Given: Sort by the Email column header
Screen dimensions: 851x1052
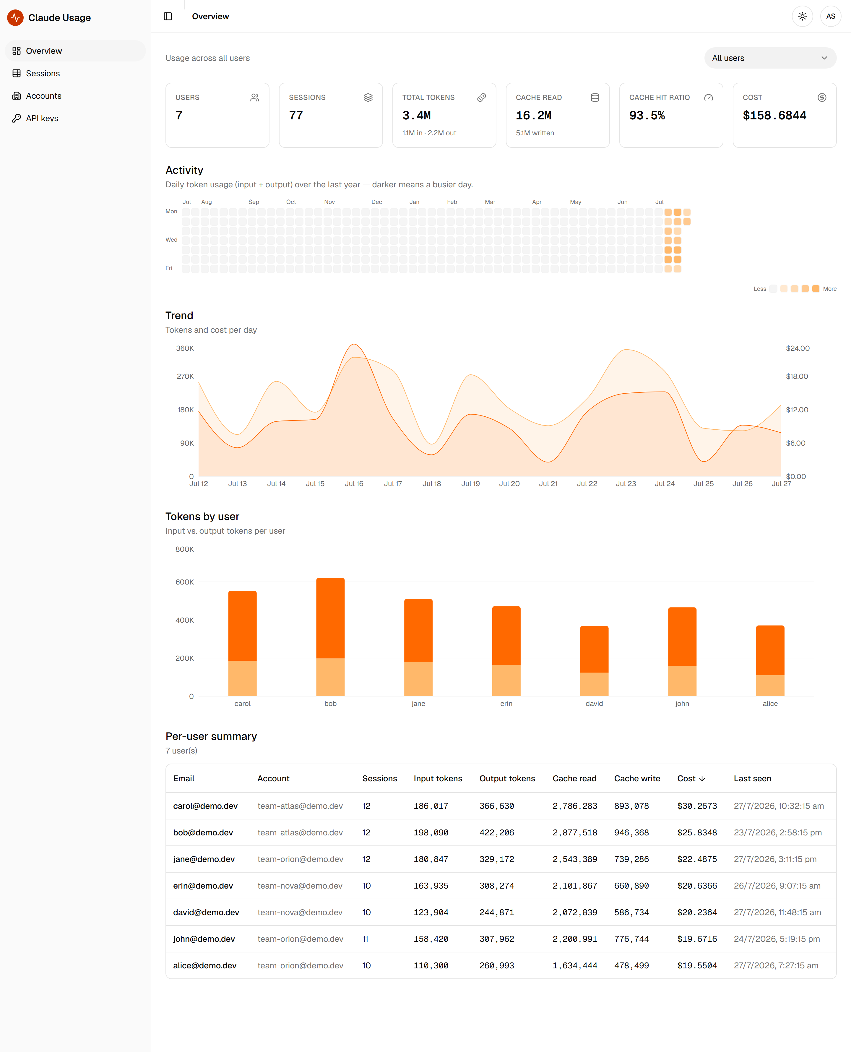Looking at the screenshot, I should pos(184,778).
